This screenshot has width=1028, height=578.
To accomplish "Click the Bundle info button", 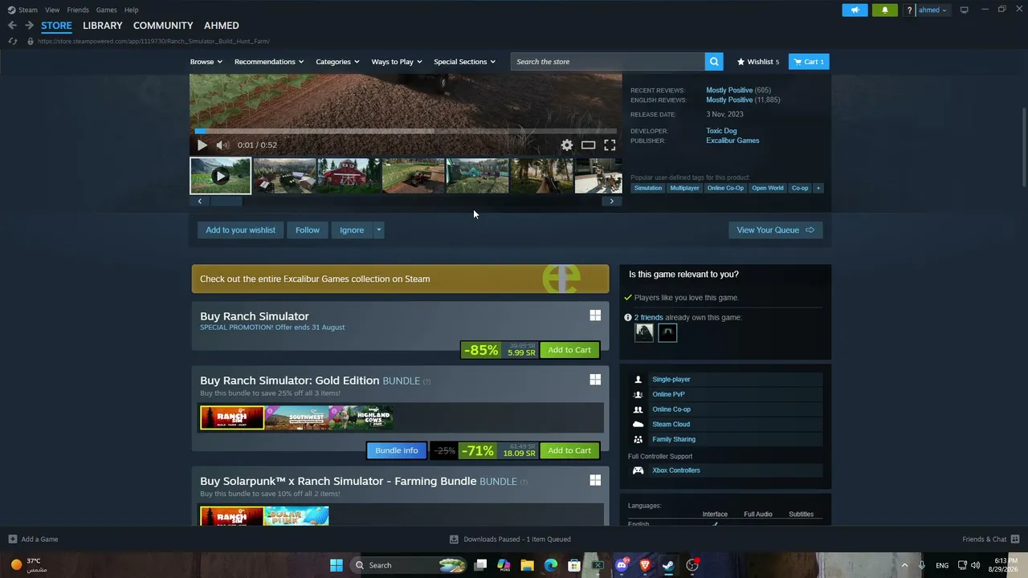I will pos(397,450).
